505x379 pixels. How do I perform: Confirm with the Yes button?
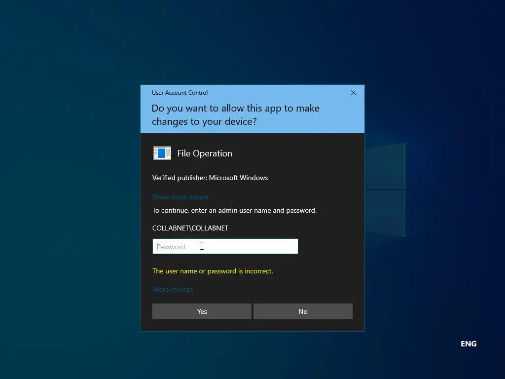pos(202,311)
